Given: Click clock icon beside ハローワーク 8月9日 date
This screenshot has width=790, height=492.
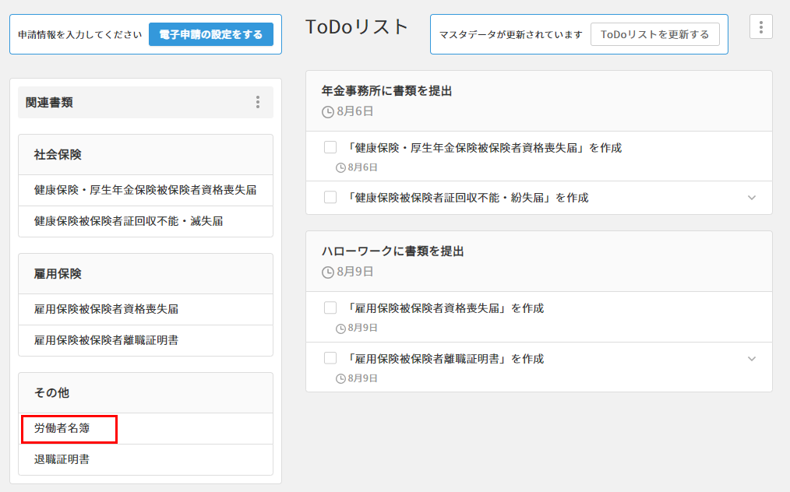Looking at the screenshot, I should click(x=328, y=272).
